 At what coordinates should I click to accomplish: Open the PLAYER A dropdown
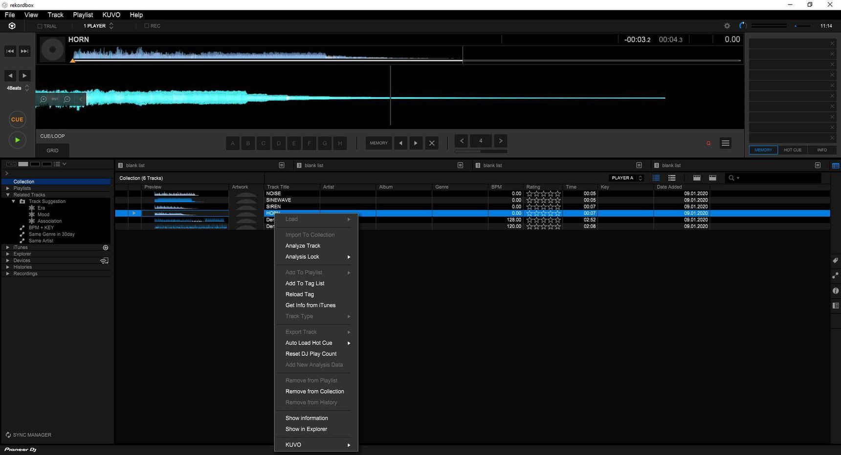click(626, 178)
